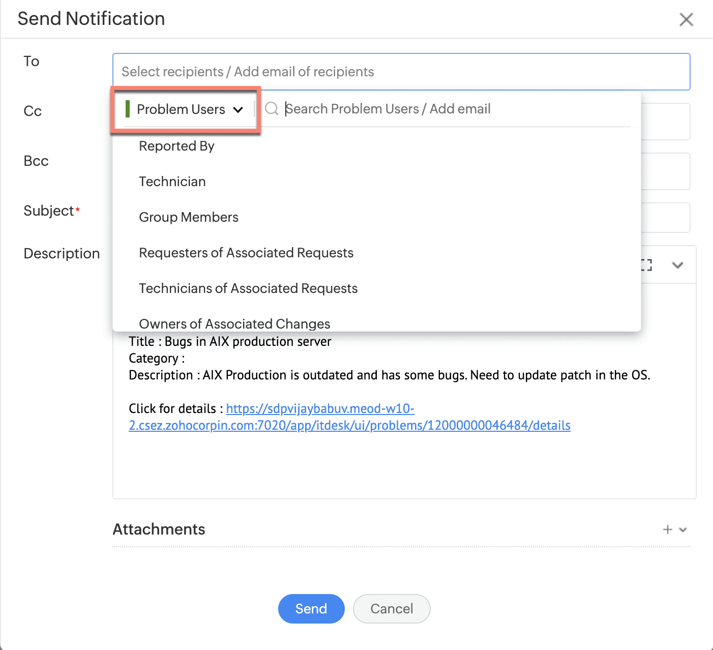Open the Problem Users dropdown
The image size is (713, 650).
click(x=186, y=109)
